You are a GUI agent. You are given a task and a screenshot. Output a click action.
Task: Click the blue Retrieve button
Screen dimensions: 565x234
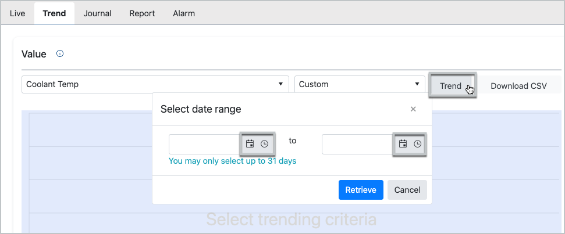(361, 190)
